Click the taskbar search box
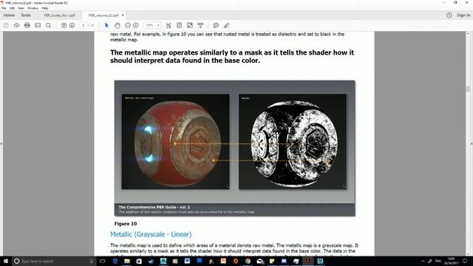The height and width of the screenshot is (266, 473). point(54,261)
